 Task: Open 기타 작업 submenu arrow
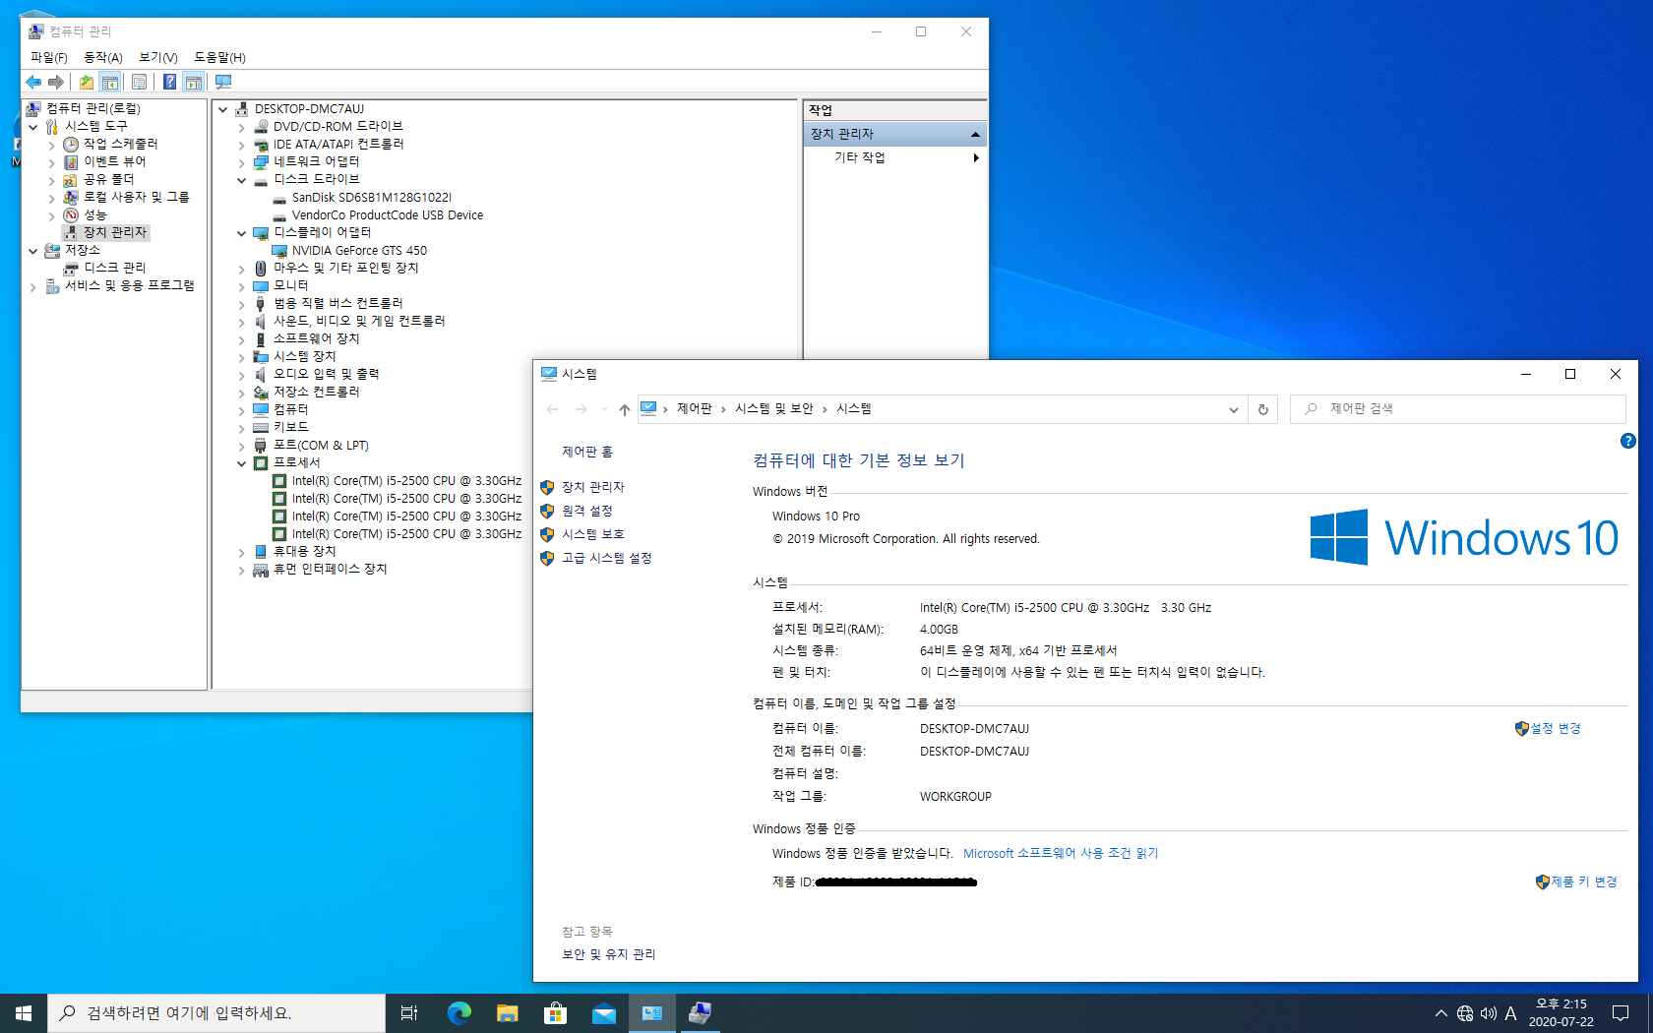tap(975, 157)
